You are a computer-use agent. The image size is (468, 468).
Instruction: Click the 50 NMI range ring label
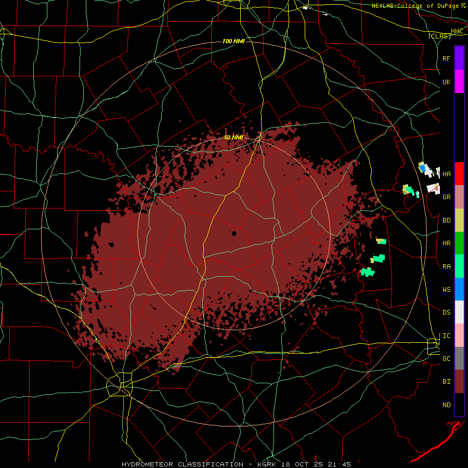pos(233,138)
